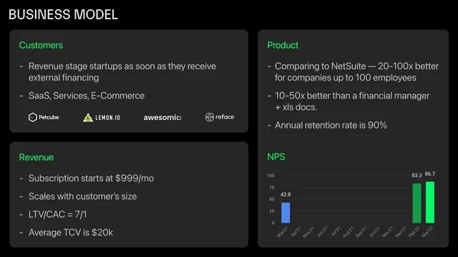Click the Customers heading
The height and width of the screenshot is (257, 458).
coord(41,45)
